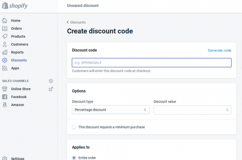This screenshot has width=242, height=160.
Task: Open Home via house icon
Action: (x=5, y=21)
